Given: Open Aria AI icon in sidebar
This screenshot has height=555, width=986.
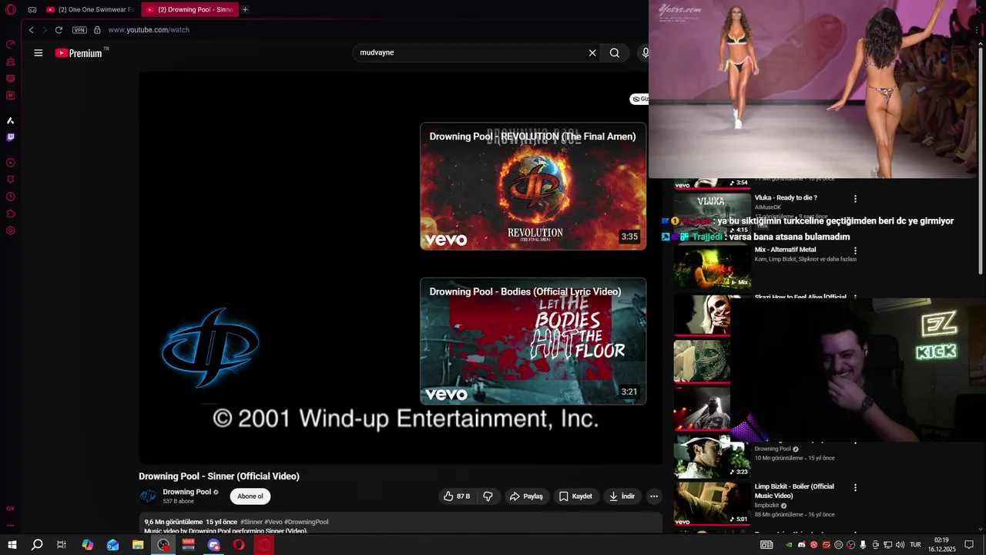Looking at the screenshot, I should (10, 120).
